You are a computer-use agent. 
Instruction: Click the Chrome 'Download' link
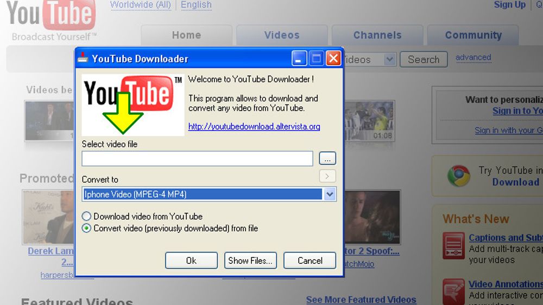[x=516, y=182]
